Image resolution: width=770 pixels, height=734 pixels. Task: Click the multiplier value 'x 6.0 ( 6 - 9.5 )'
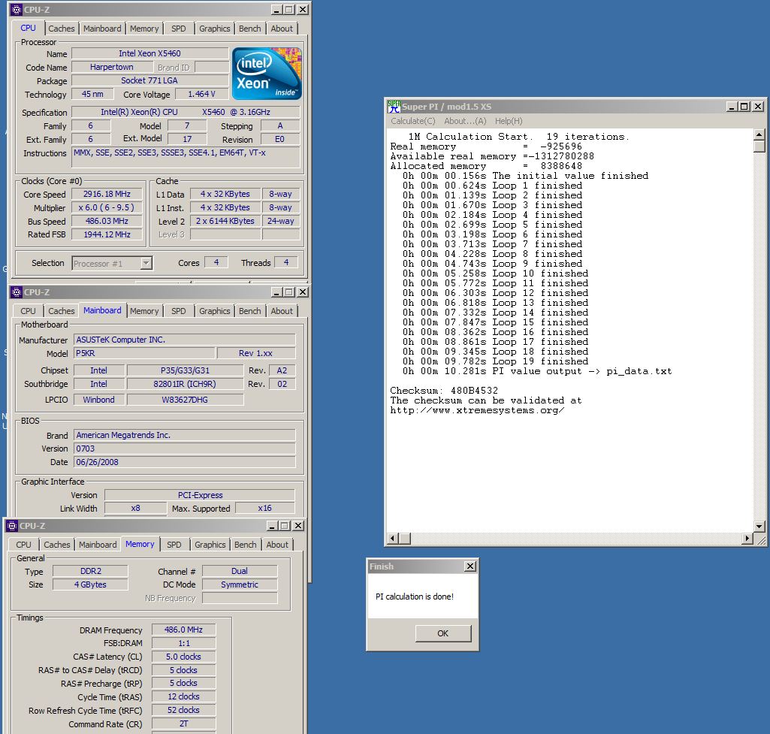coord(107,207)
